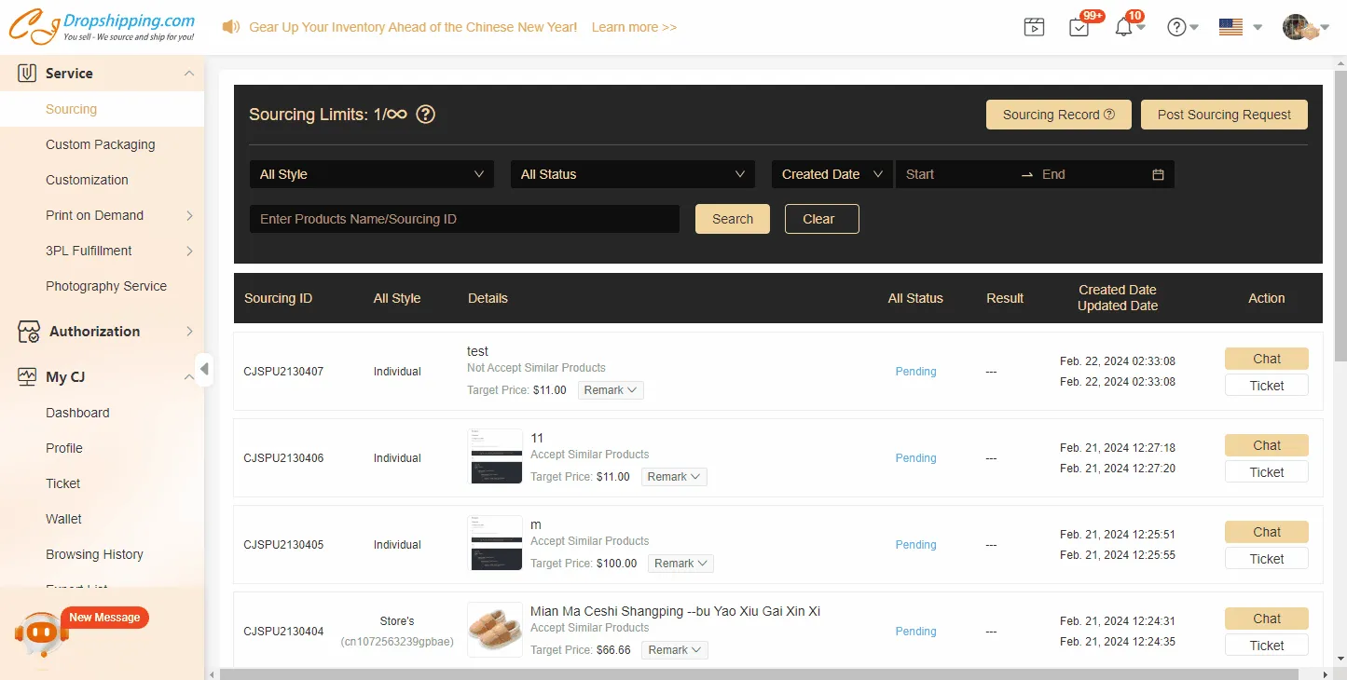Open the task checklist icon with 99+ badge
The height and width of the screenshot is (680, 1347).
tap(1079, 28)
